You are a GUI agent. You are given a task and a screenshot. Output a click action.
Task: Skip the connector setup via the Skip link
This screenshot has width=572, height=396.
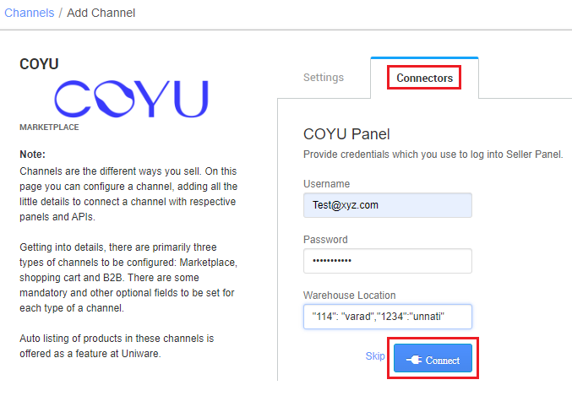coord(375,355)
